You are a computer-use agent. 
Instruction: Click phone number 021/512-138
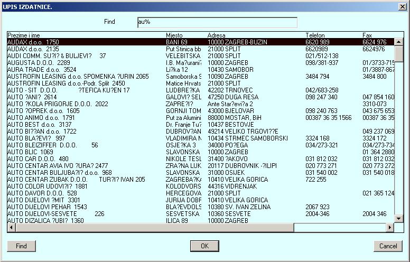tap(322, 55)
